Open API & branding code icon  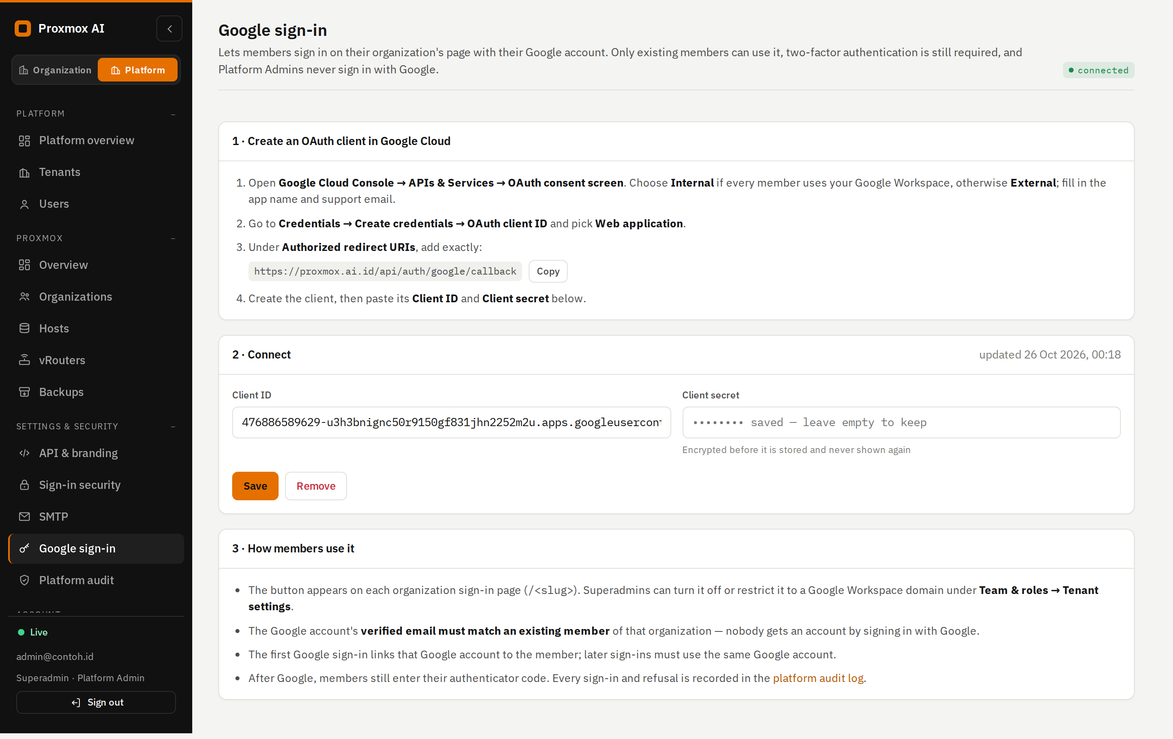24,453
